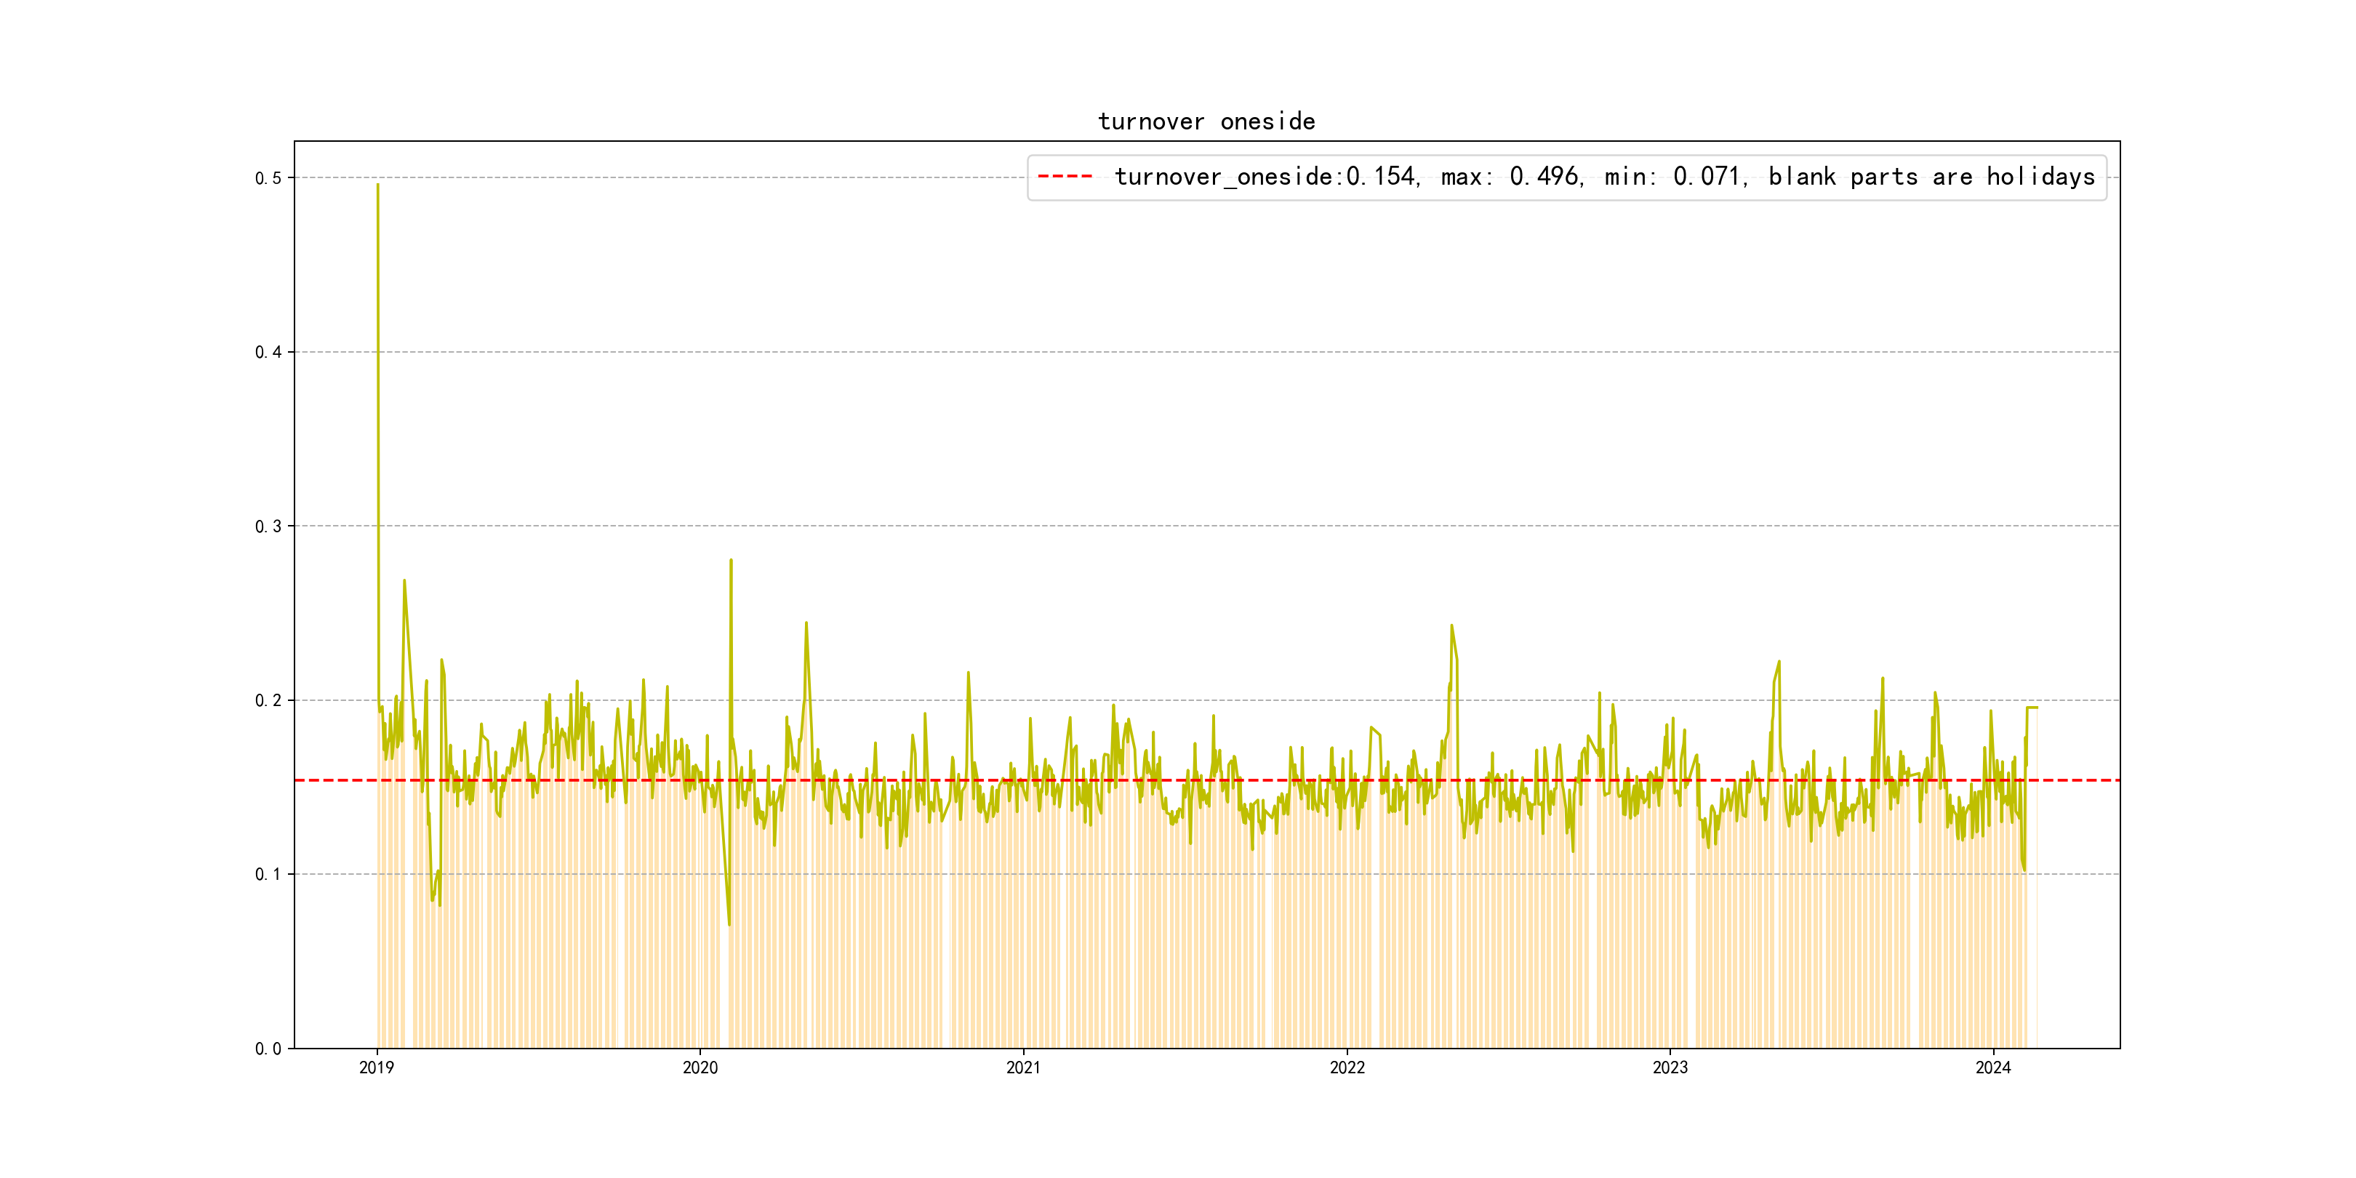Click the 0.496 peak at start of 2019
This screenshot has height=1178, width=2356.
click(377, 185)
